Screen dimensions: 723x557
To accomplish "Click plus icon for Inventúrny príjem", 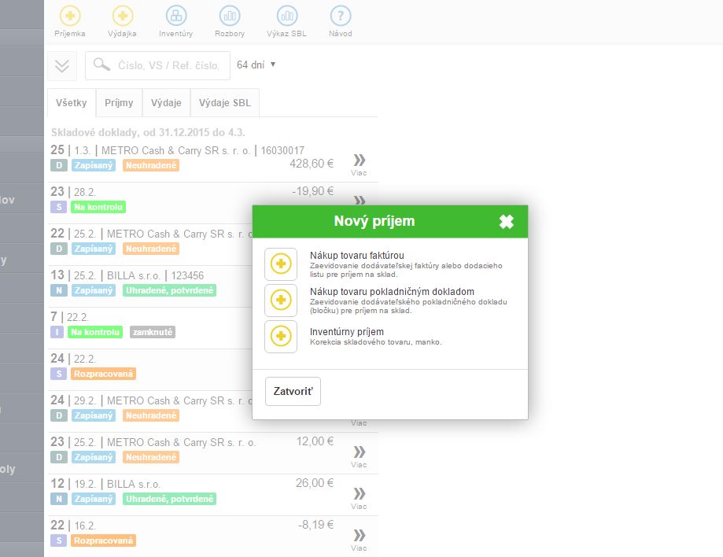I will pos(281,337).
